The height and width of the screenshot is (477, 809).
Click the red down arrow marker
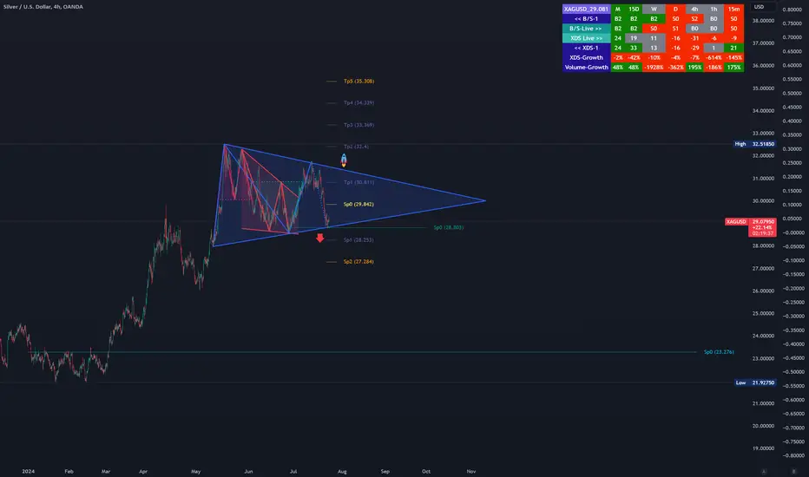(320, 238)
